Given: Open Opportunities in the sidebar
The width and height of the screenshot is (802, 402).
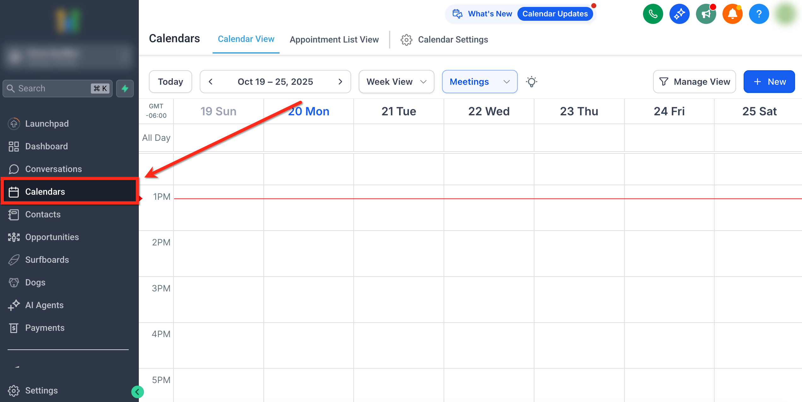Looking at the screenshot, I should coord(52,237).
